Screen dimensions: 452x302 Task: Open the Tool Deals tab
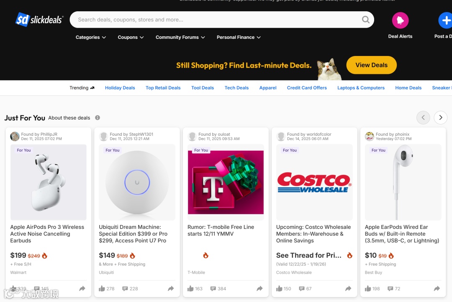(x=203, y=88)
